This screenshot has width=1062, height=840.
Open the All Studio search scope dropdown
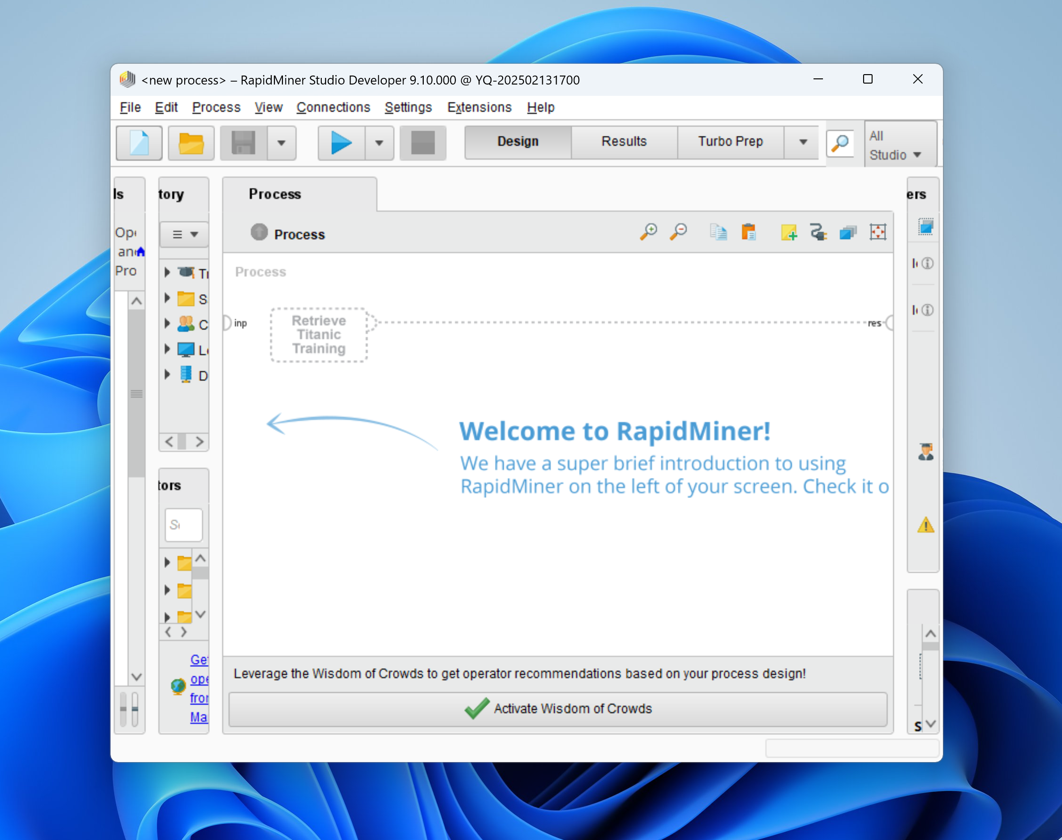point(899,145)
